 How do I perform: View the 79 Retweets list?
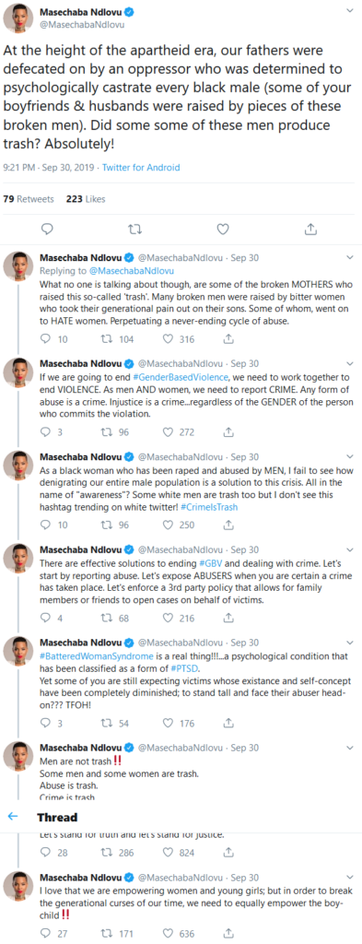(x=29, y=199)
